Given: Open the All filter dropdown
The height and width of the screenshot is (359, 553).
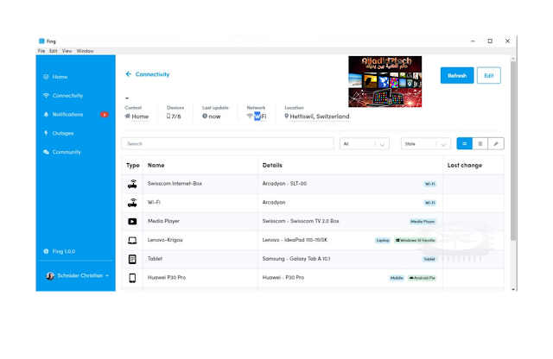Looking at the screenshot, I should click(x=365, y=144).
